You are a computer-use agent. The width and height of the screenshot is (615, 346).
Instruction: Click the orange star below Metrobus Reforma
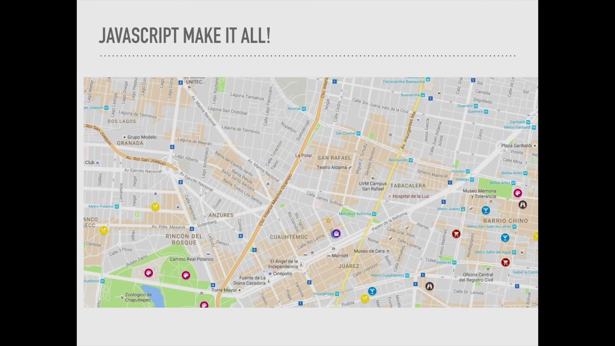click(x=329, y=221)
